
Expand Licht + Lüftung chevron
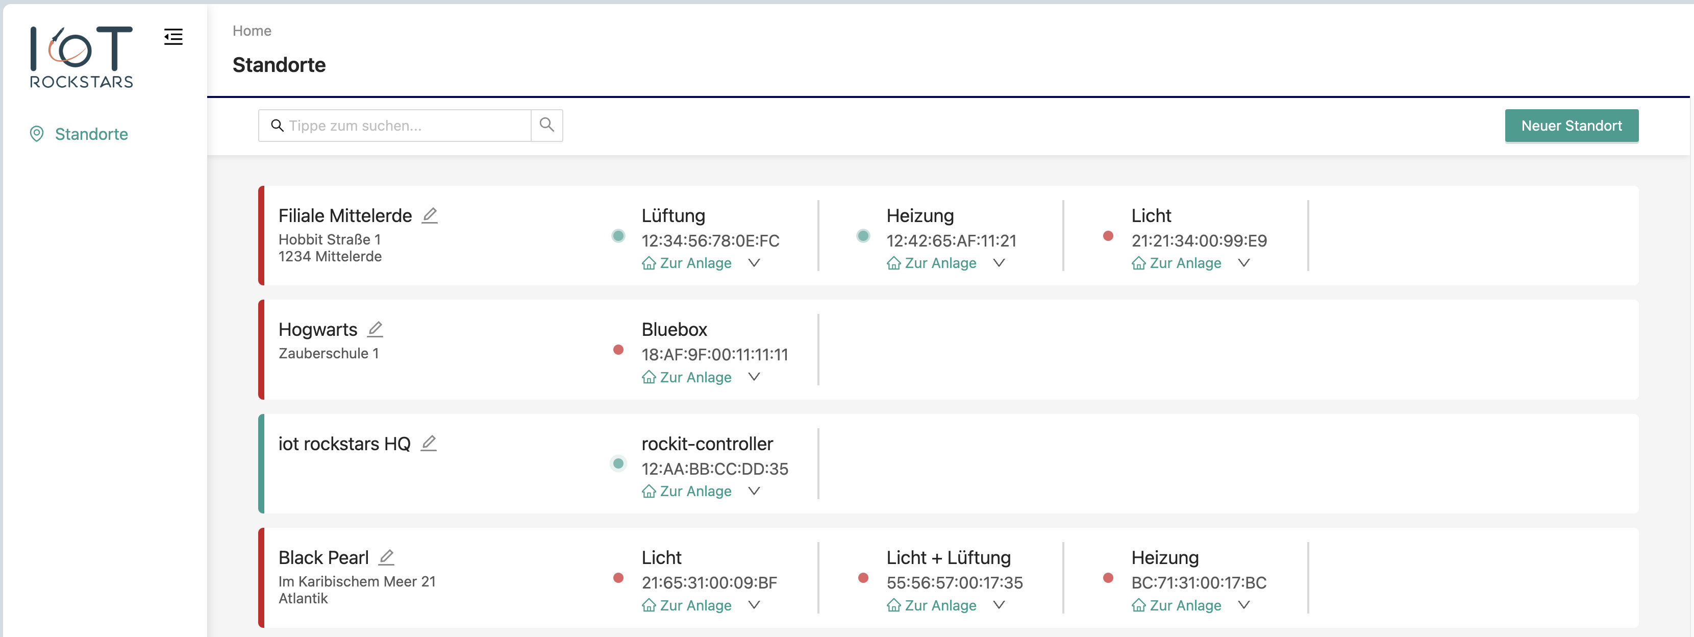pos(999,605)
